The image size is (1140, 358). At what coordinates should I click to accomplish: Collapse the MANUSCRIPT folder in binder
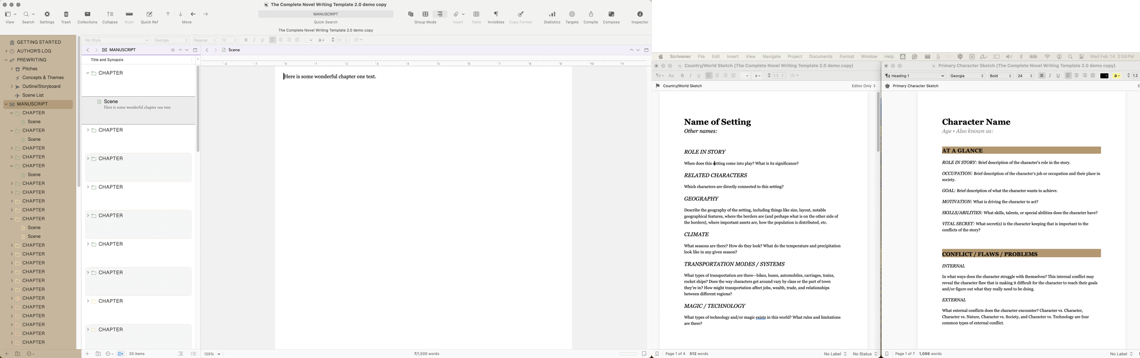(6, 104)
